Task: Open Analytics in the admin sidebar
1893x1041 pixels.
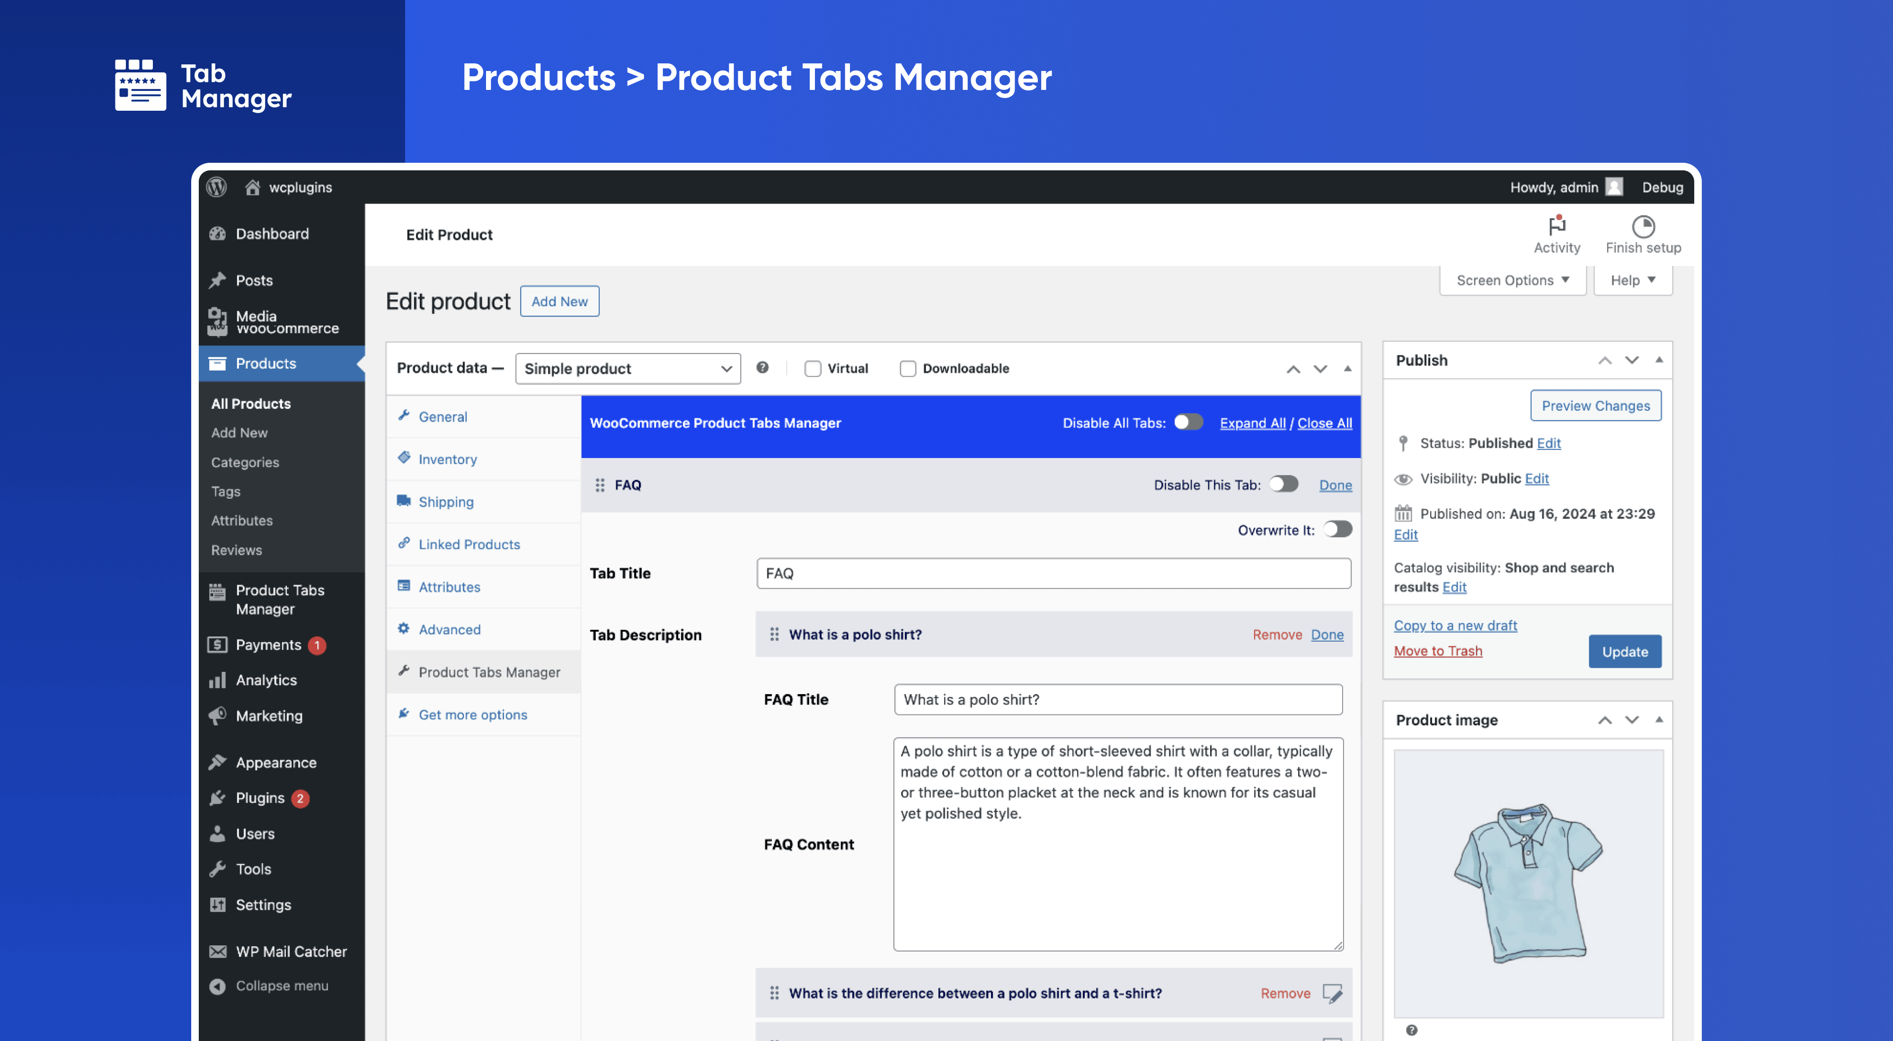Action: [x=266, y=680]
